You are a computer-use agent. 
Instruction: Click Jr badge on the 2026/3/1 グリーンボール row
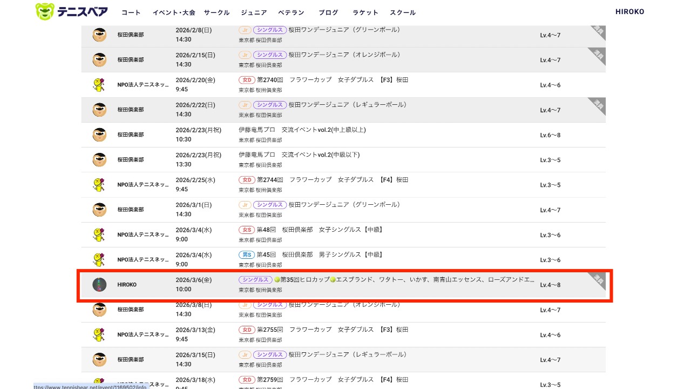pos(245,205)
